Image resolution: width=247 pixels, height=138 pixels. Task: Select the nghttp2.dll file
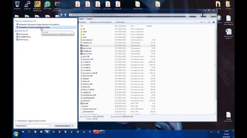[87, 92]
